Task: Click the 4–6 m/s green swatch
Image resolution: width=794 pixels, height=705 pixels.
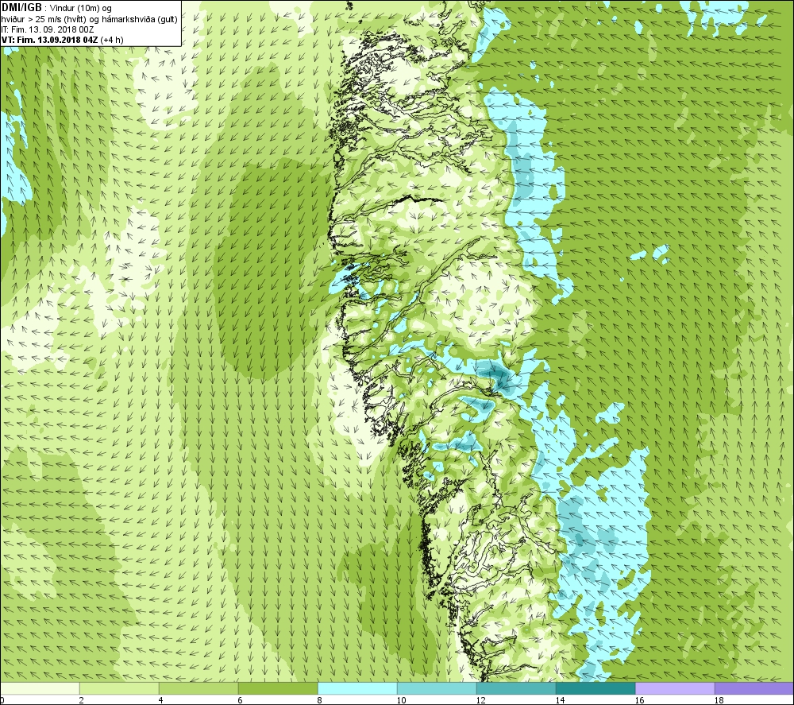Action: click(198, 688)
